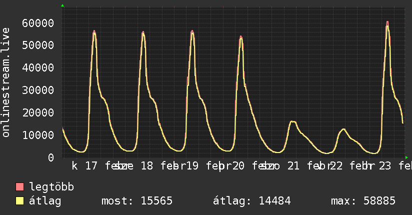Click the 'max: 58885' statistic
Image resolution: width=412 pixels, height=215 pixels.
coord(363,201)
